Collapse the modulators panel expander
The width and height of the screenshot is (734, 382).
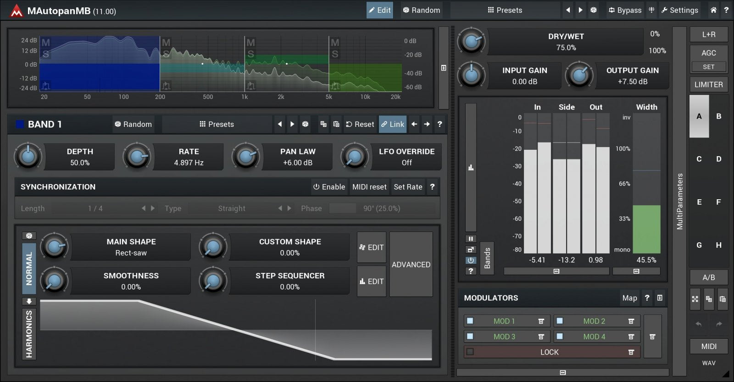pos(660,298)
